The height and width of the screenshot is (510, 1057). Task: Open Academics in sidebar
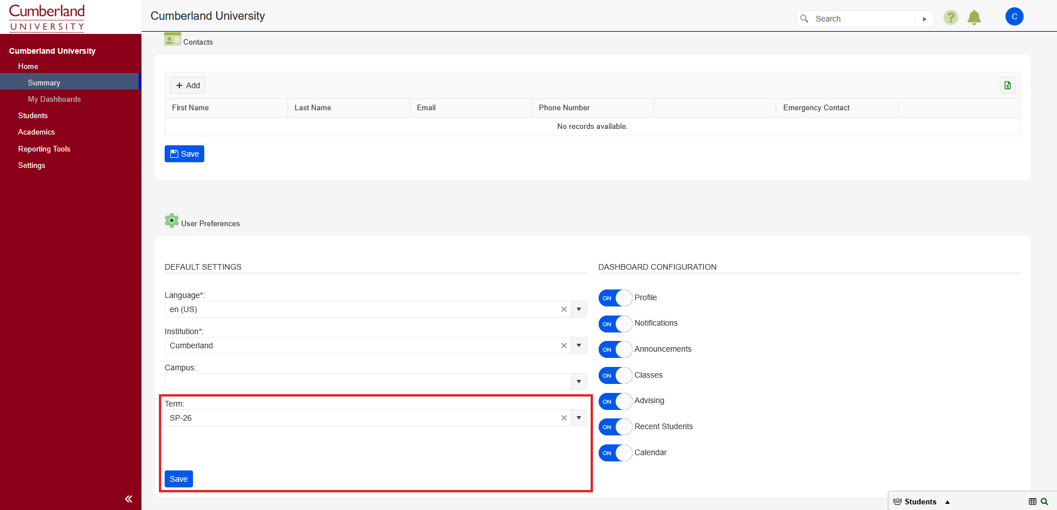pyautogui.click(x=36, y=132)
